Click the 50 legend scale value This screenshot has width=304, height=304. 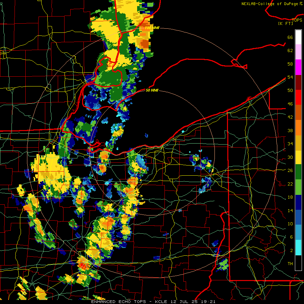(x=290, y=90)
